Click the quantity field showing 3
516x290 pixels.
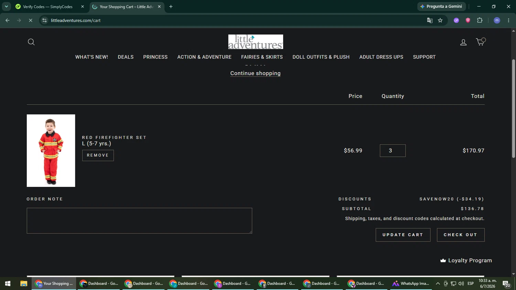click(x=393, y=150)
